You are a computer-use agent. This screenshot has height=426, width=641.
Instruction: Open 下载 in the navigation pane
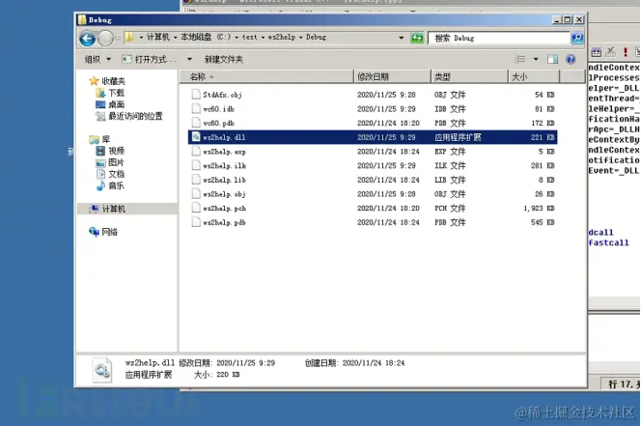(116, 93)
